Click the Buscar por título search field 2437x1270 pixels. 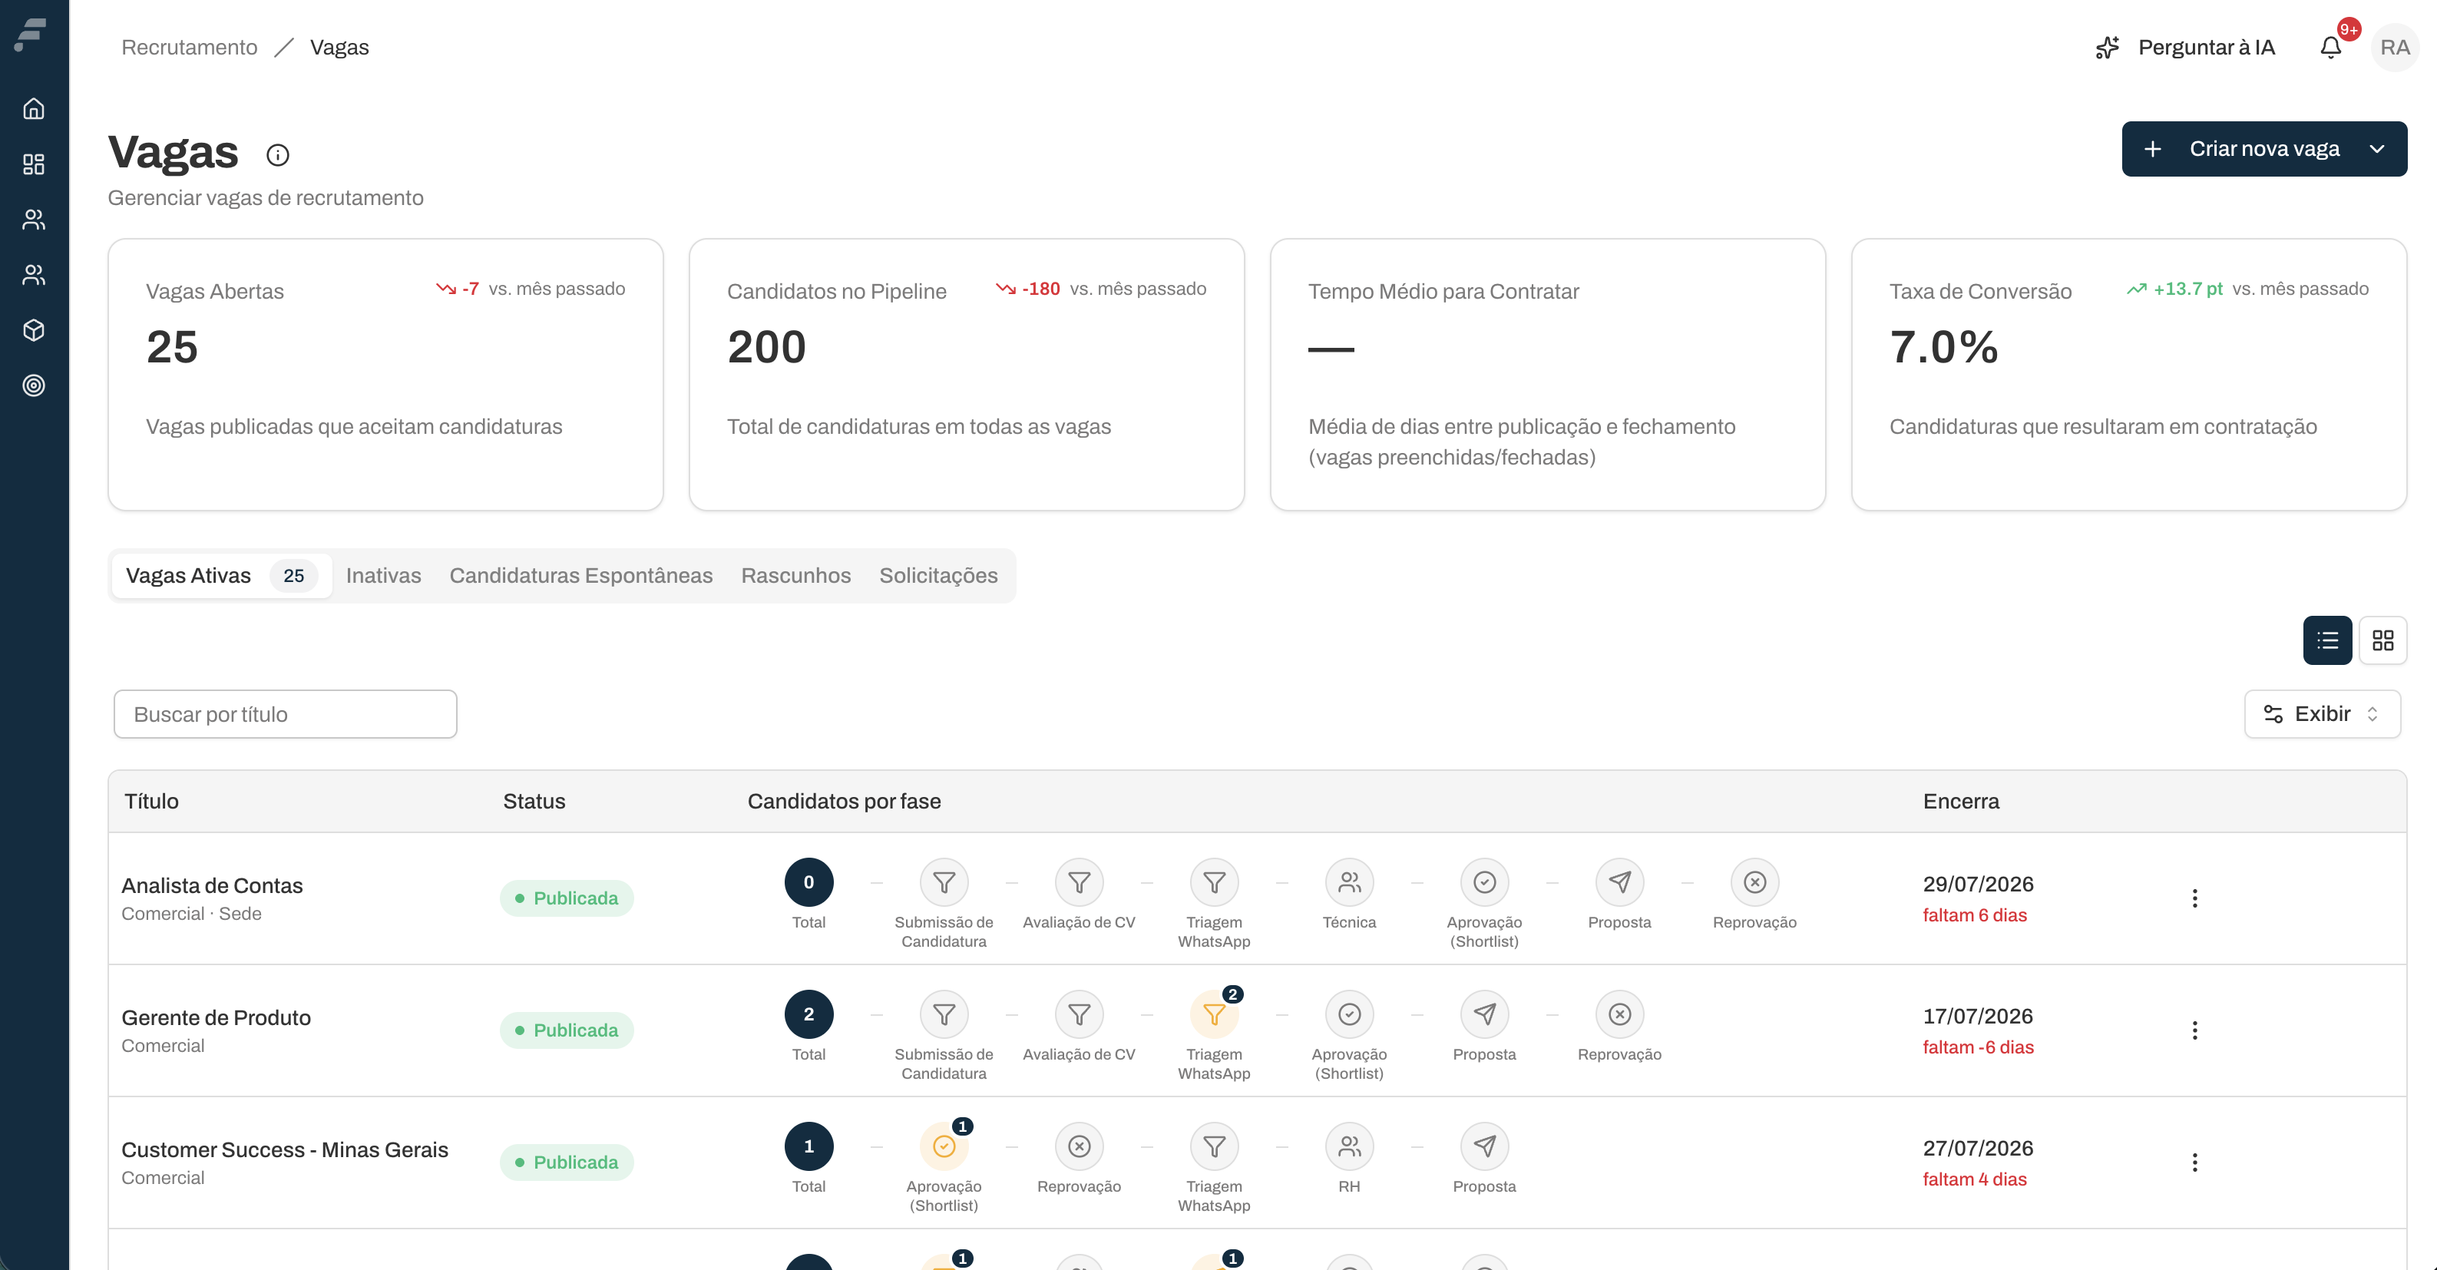[285, 715]
